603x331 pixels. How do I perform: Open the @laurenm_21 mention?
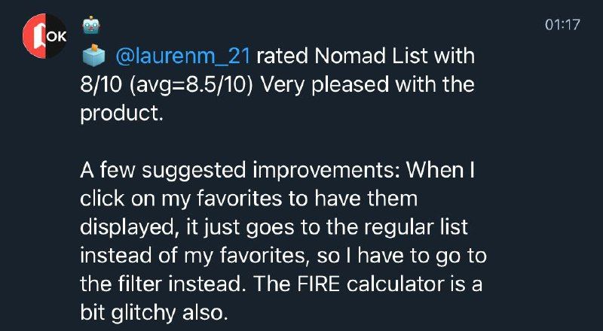click(185, 56)
